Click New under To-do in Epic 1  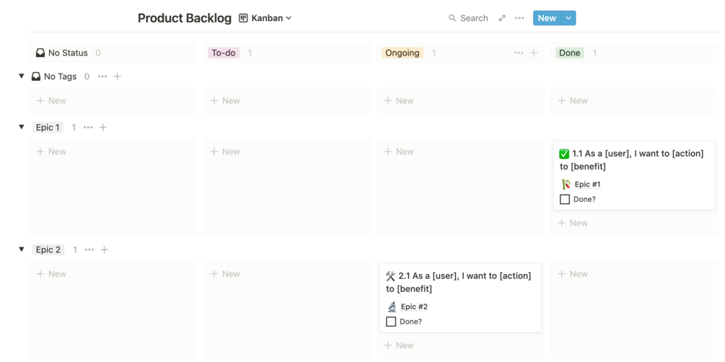pos(225,151)
